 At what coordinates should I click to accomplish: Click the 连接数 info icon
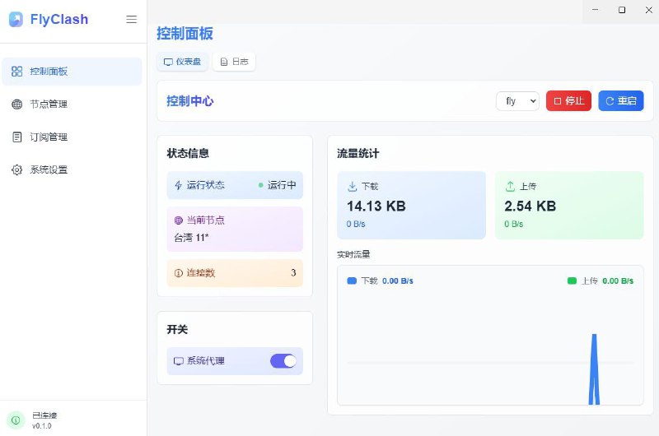point(179,273)
